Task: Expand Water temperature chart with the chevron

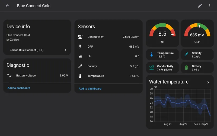Action: [x=208, y=82]
